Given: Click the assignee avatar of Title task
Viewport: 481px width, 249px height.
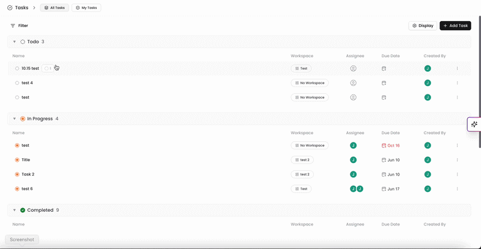Looking at the screenshot, I should click(x=353, y=160).
